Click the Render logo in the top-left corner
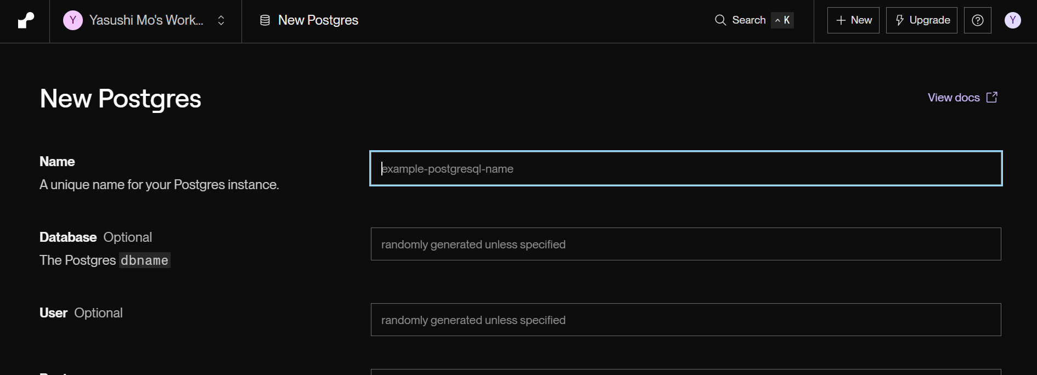The image size is (1037, 375). [25, 21]
